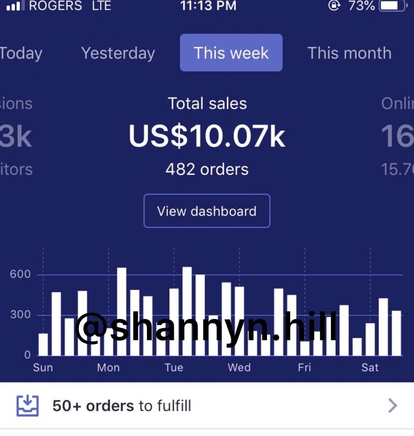The image size is (414, 436).
Task: Tap the Wed label on chart axis
Action: (x=239, y=367)
